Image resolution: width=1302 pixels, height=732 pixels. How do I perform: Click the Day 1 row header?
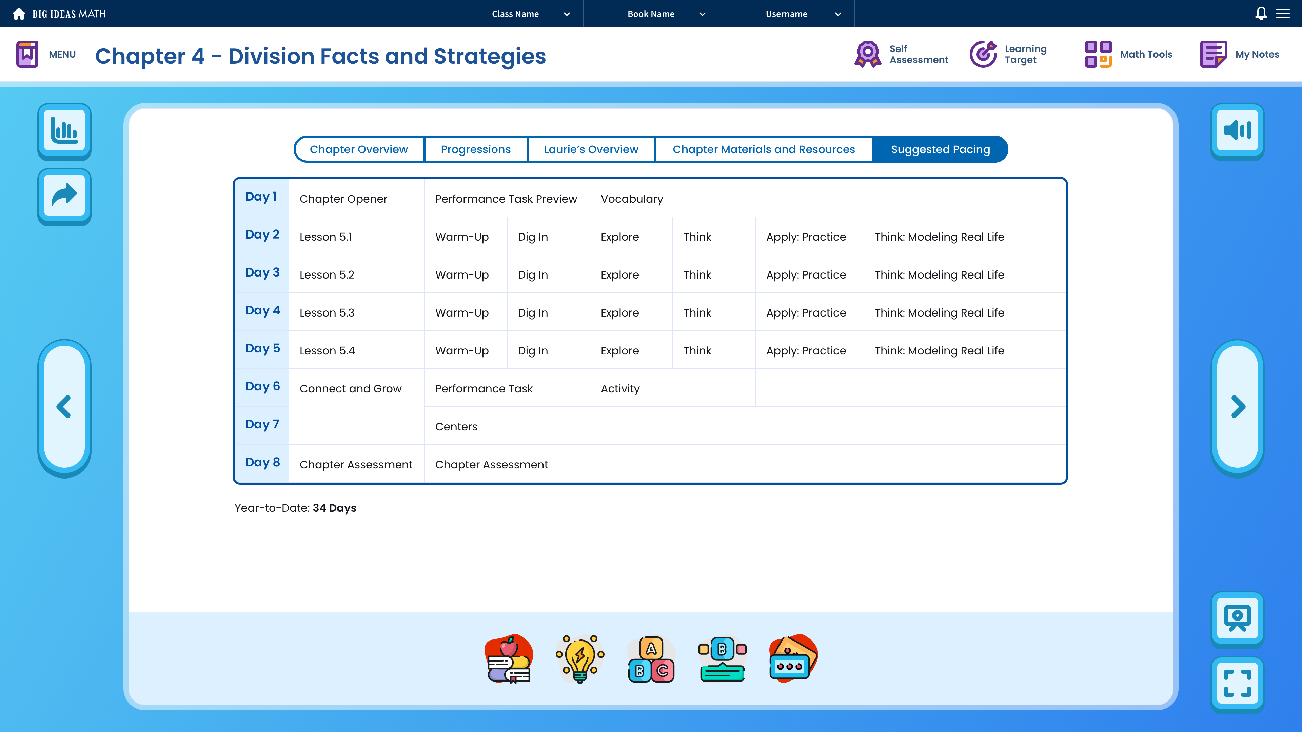(x=261, y=197)
